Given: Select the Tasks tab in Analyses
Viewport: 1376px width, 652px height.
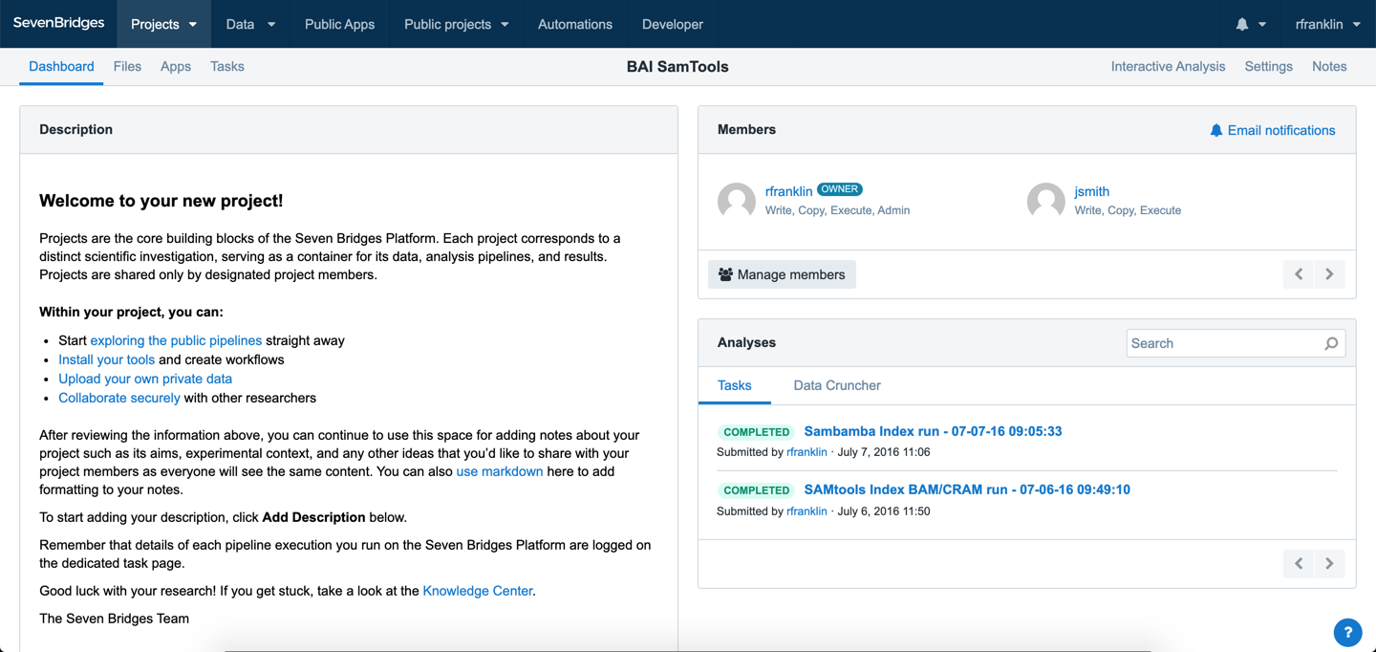Looking at the screenshot, I should [734, 385].
